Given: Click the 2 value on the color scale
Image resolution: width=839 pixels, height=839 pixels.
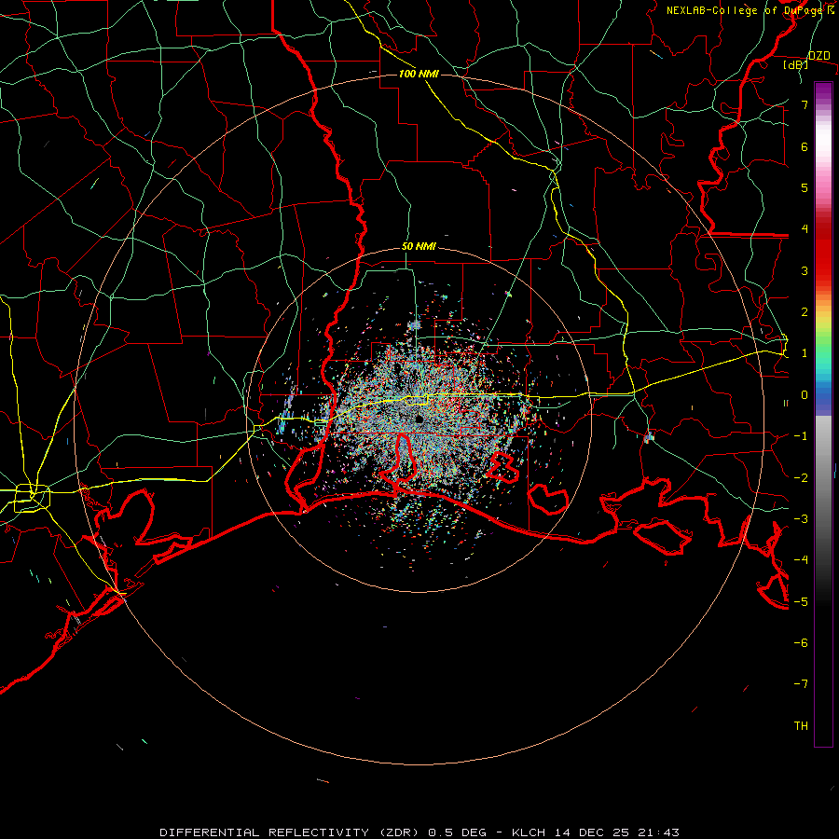Looking at the screenshot, I should (x=805, y=312).
